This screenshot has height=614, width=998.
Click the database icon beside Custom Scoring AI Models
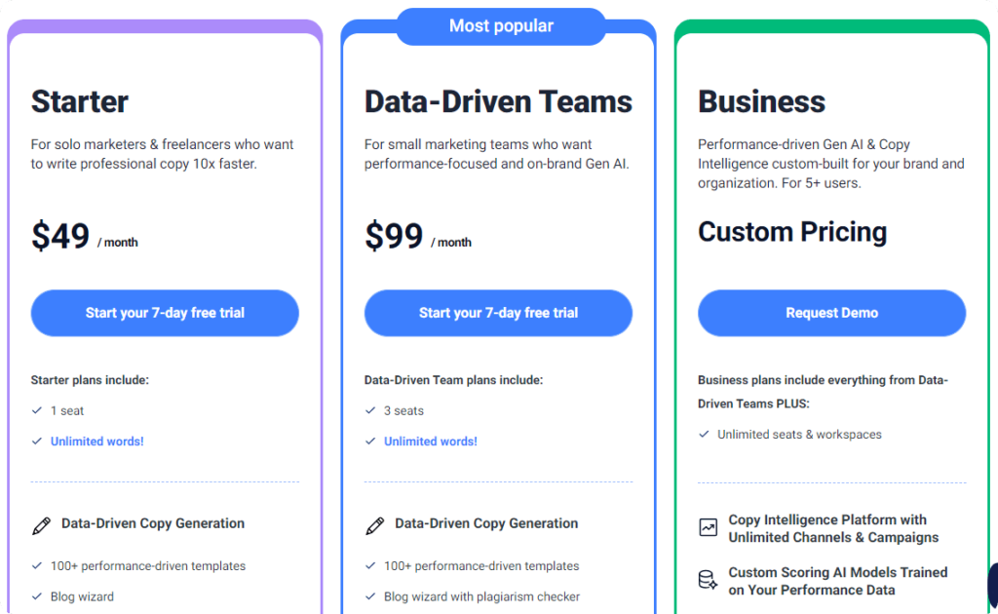(x=708, y=580)
